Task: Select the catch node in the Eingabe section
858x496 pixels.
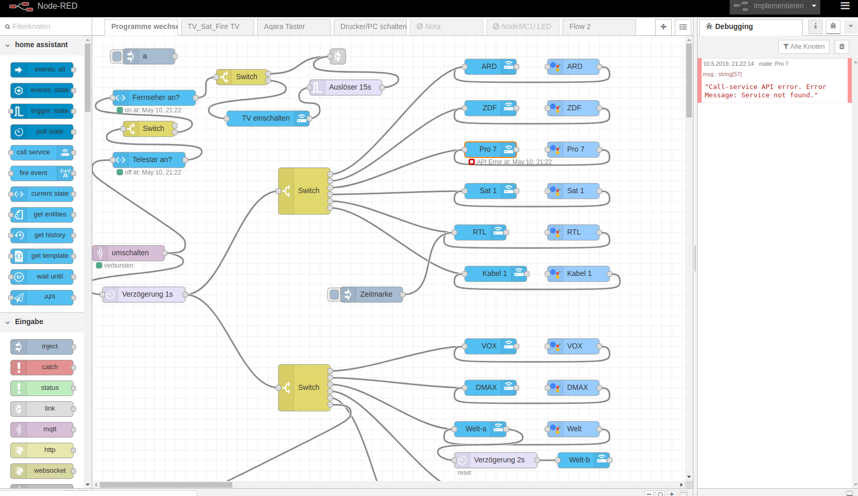Action: click(42, 367)
